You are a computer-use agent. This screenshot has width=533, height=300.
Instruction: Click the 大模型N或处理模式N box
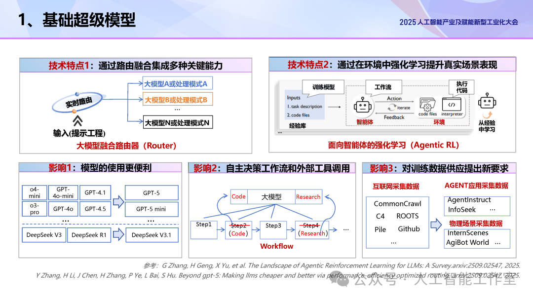(x=177, y=123)
